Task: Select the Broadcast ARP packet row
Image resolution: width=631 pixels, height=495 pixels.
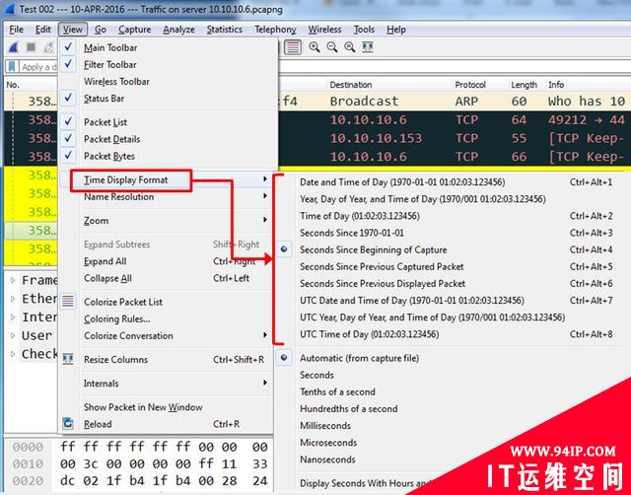Action: (365, 101)
